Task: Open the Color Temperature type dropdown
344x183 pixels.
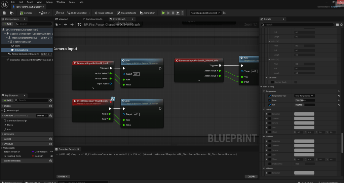Action: [x=304, y=96]
